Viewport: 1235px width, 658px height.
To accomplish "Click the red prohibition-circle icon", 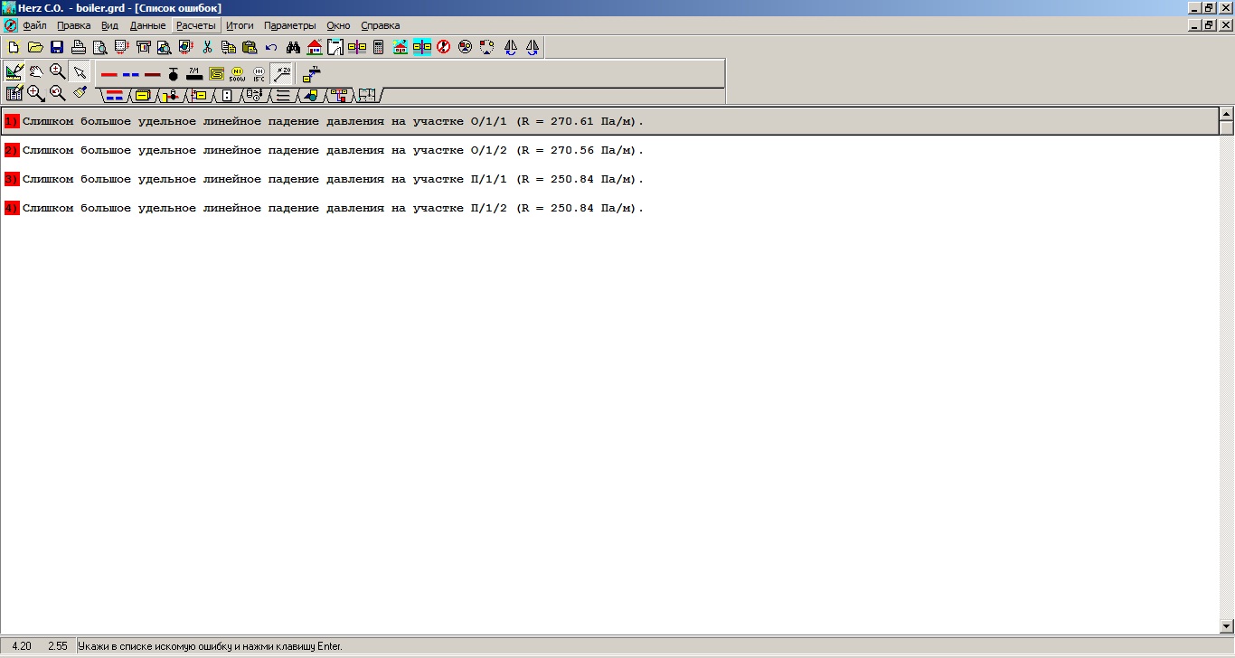I will click(x=443, y=47).
